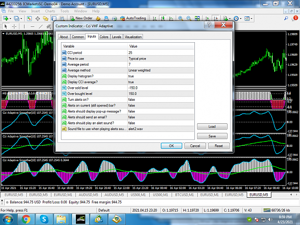
Task: Open the notifications bubble with red badge
Action: pyautogui.click(x=295, y=18)
